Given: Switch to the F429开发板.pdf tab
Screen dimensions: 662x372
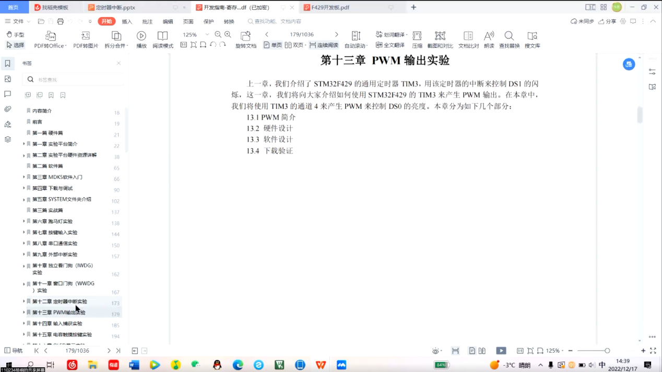Looking at the screenshot, I should [330, 8].
